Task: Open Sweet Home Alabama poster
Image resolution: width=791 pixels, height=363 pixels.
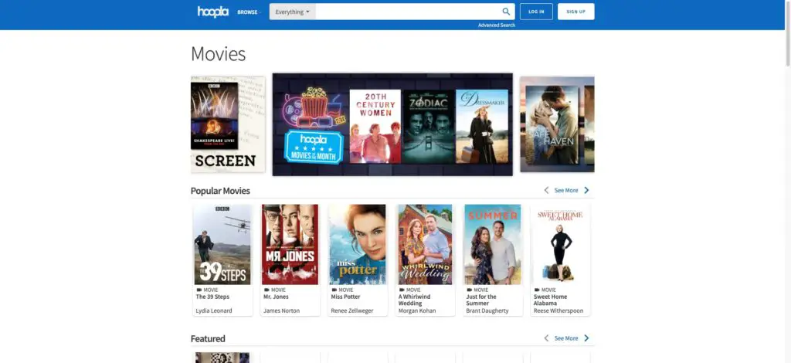Action: (561, 245)
